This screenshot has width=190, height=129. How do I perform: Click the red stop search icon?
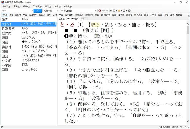click(100, 11)
